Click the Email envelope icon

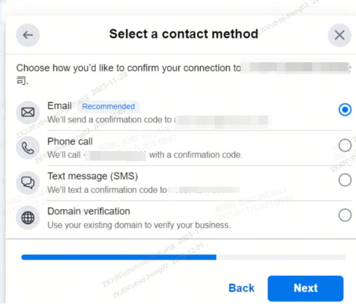28,113
